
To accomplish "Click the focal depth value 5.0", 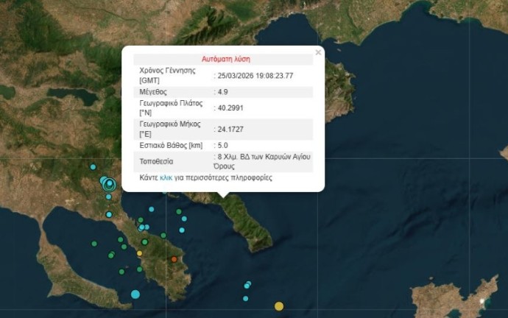I will pos(222,146).
